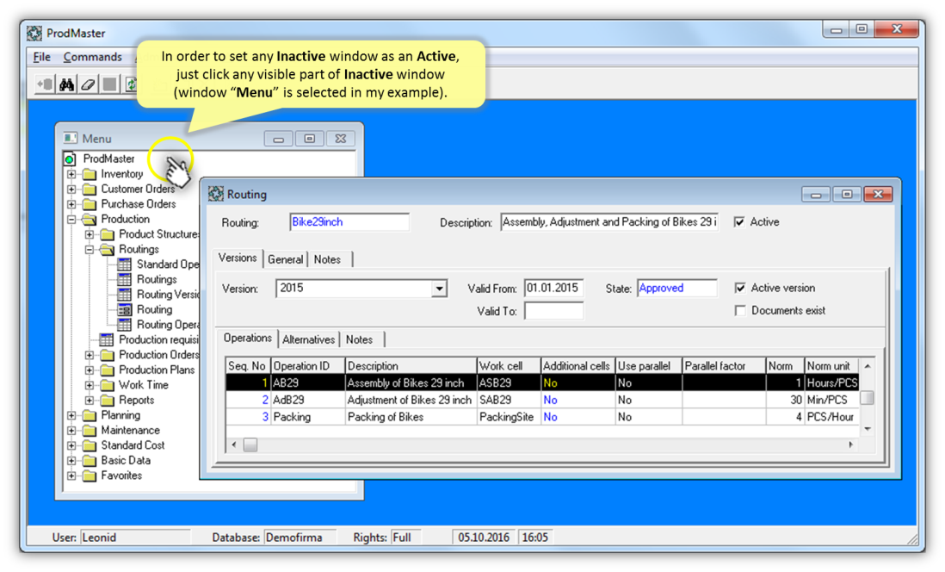945x572 pixels.
Task: Click the ProdMaster root node icon
Action: click(x=70, y=159)
